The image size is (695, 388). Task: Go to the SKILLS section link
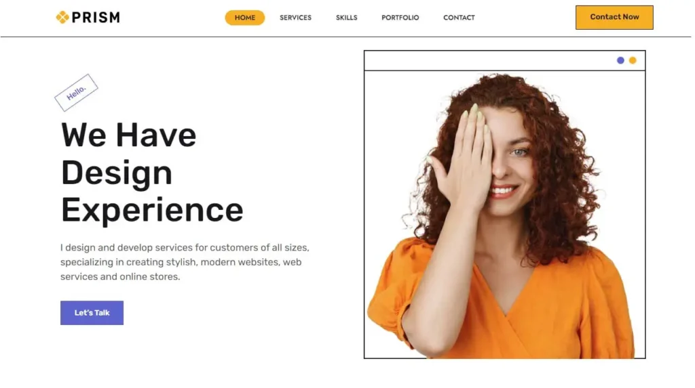pyautogui.click(x=346, y=18)
